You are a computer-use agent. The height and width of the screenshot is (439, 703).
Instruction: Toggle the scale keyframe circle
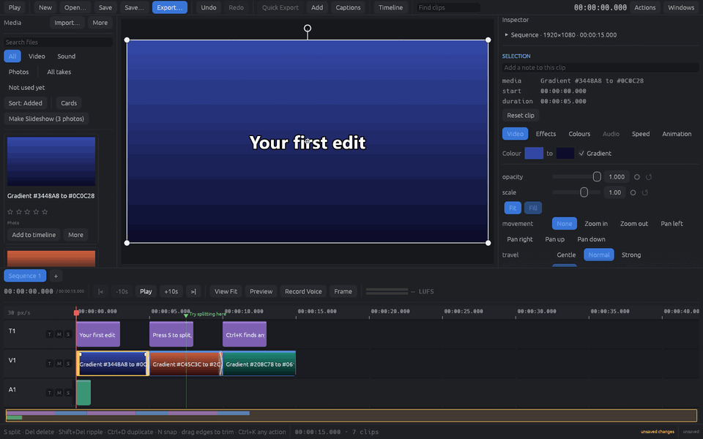(x=633, y=192)
